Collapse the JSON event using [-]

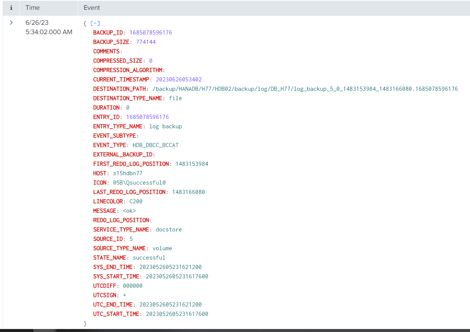[95, 23]
